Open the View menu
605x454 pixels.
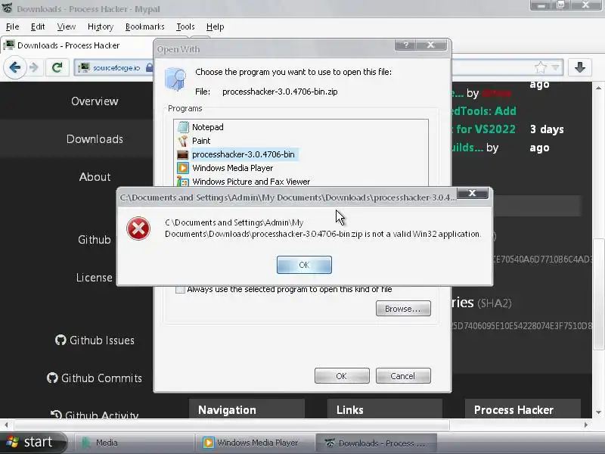(67, 26)
